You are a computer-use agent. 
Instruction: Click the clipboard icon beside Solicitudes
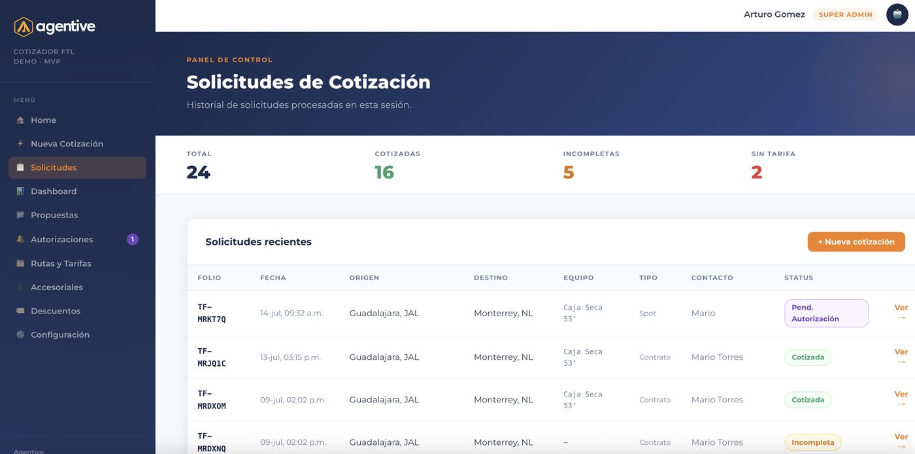pyautogui.click(x=20, y=168)
